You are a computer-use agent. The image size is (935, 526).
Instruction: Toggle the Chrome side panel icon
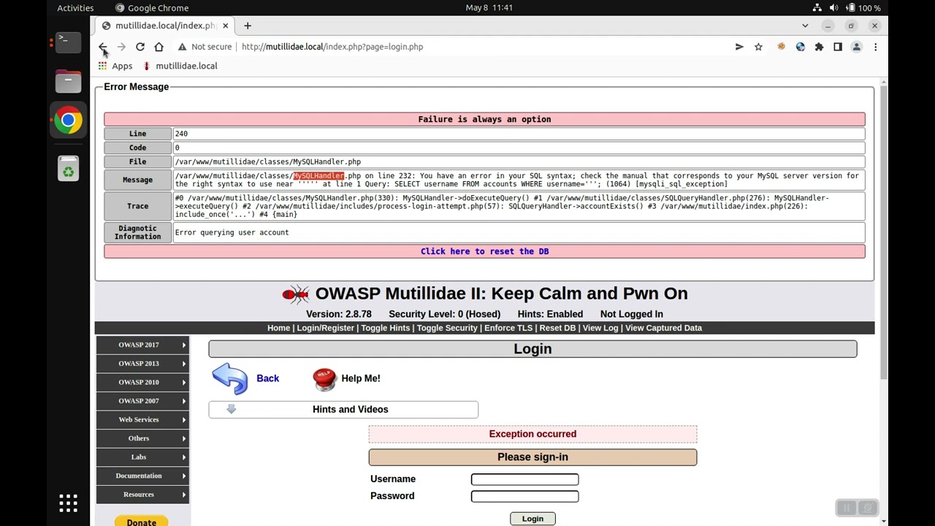(x=838, y=47)
